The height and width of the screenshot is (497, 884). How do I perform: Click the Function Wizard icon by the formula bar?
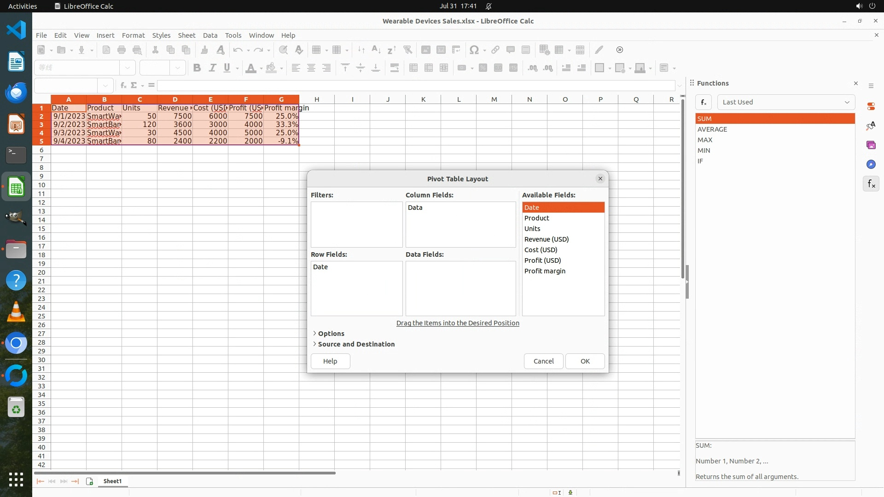123,85
